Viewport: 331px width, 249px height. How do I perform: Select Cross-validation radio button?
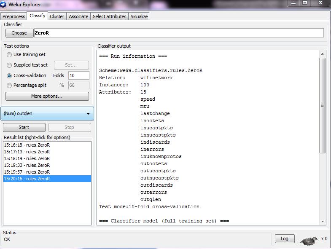point(9,76)
